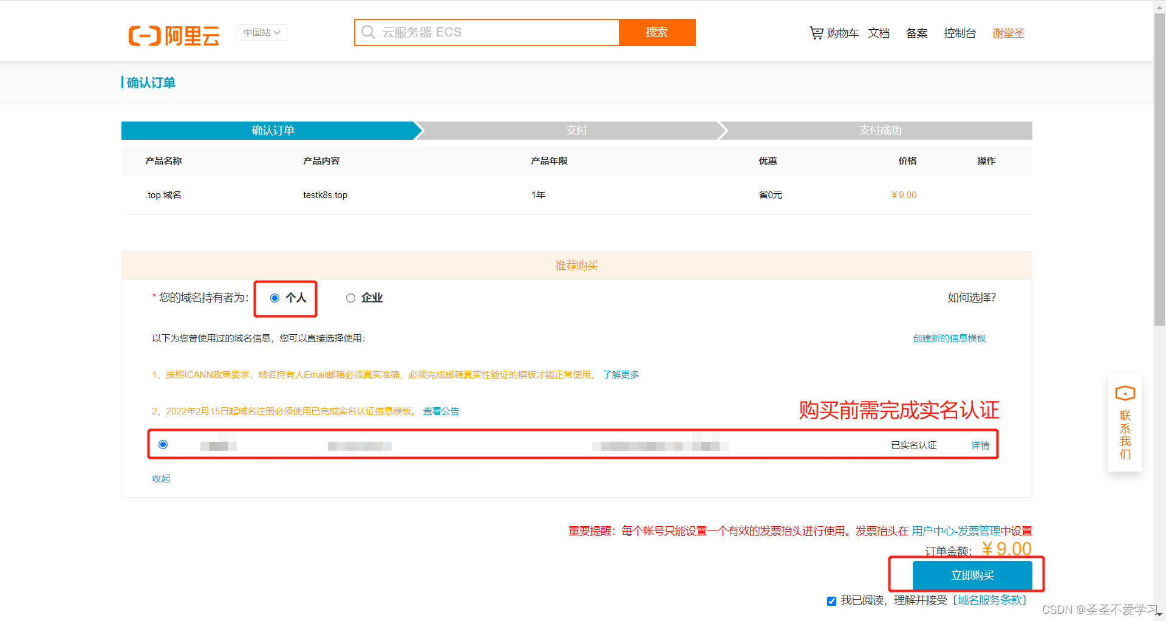This screenshot has width=1166, height=621.
Task: Open the 查看公告 link
Action: 441,411
